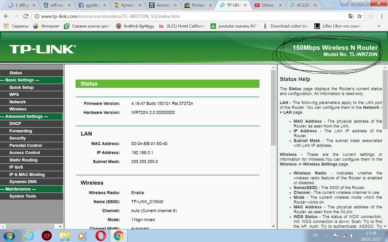The image size is (388, 242).
Task: Open the media player taskbar icon
Action: 82,236
